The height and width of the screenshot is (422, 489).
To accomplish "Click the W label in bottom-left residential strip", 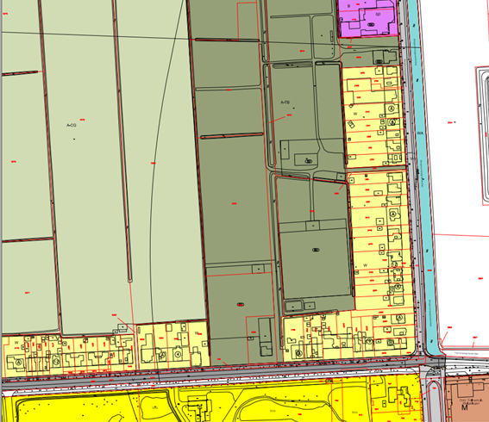I will [16, 342].
